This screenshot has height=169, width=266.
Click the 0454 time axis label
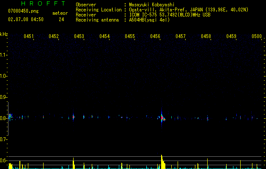coord(104,36)
